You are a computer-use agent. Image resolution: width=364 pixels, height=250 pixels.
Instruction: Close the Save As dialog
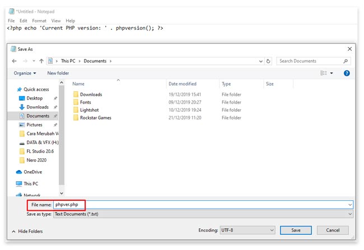(349, 49)
